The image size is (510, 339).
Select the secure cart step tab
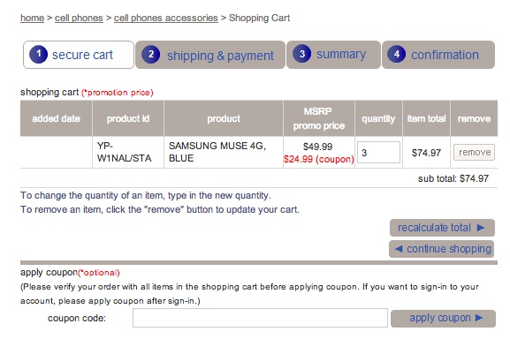pos(79,55)
